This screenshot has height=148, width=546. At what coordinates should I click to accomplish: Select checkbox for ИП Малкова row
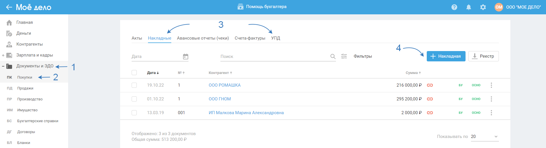coord(134,113)
